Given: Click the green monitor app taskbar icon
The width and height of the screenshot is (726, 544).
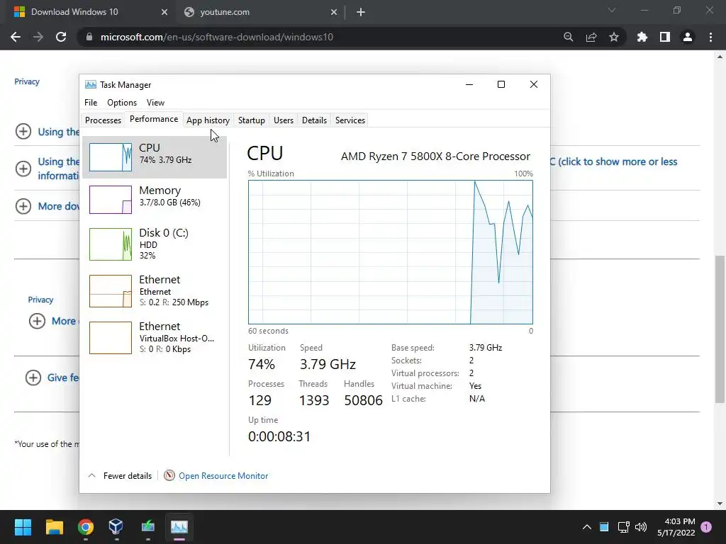Looking at the screenshot, I should 147,527.
